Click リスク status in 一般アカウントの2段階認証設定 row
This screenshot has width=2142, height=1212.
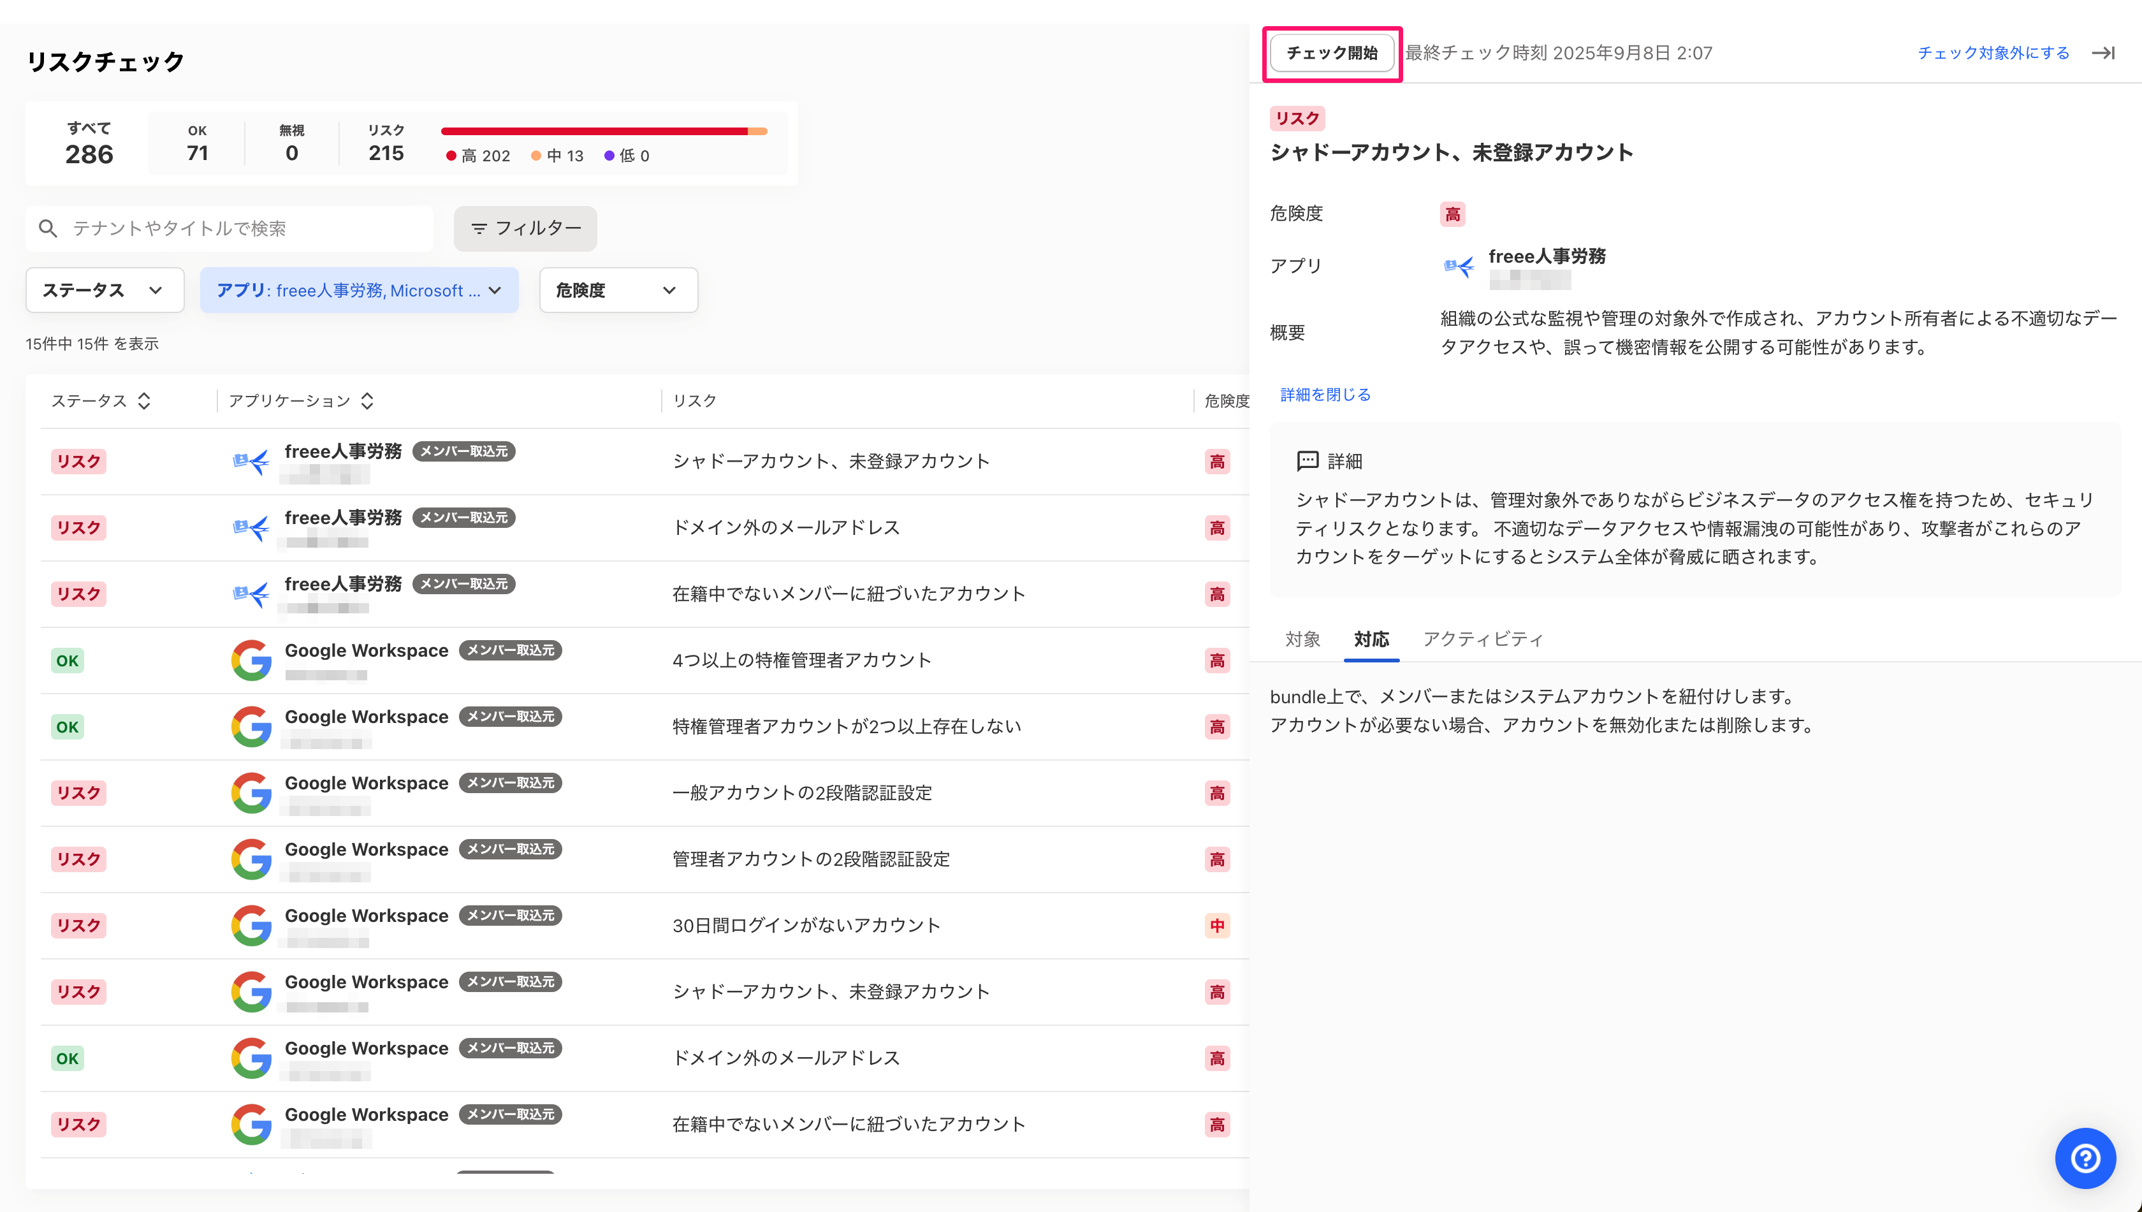[x=78, y=792]
